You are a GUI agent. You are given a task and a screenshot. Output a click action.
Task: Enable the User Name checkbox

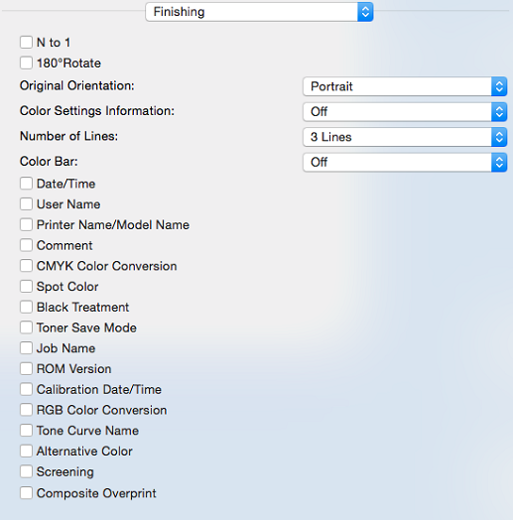click(26, 204)
